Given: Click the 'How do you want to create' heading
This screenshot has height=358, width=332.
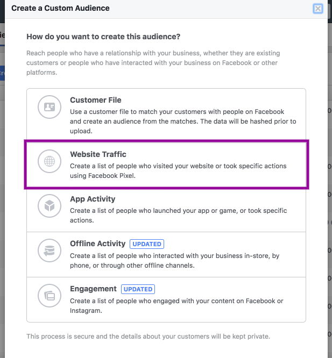Looking at the screenshot, I should [103, 37].
